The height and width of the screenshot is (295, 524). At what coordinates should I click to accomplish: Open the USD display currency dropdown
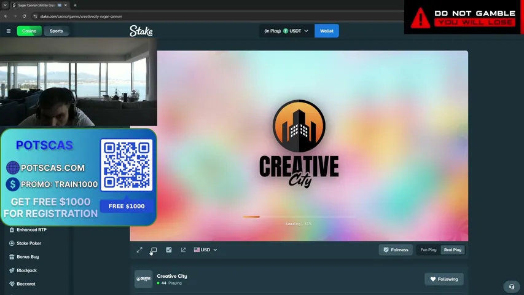pos(205,250)
